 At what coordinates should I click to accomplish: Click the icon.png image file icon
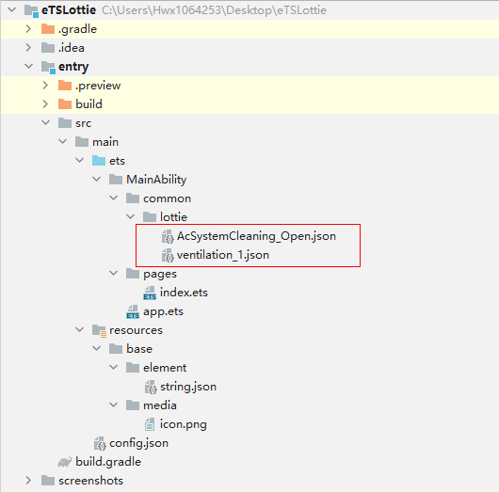150,424
